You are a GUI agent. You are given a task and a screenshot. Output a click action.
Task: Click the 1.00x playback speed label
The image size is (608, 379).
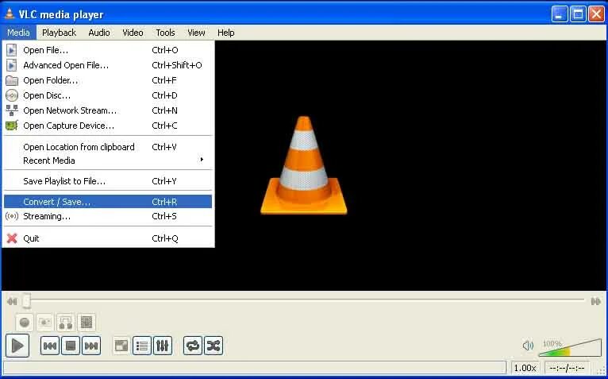tap(525, 367)
